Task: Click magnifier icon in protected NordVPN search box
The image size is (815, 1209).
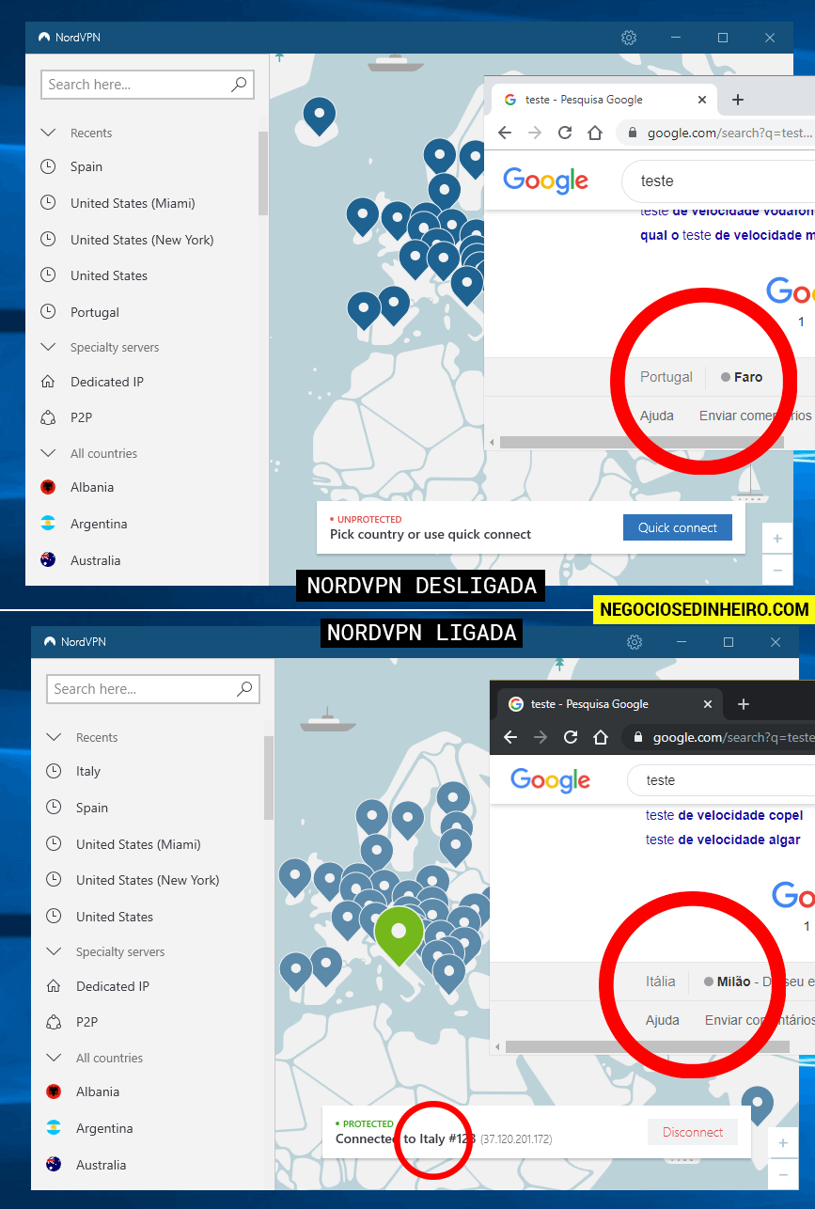Action: tap(244, 688)
